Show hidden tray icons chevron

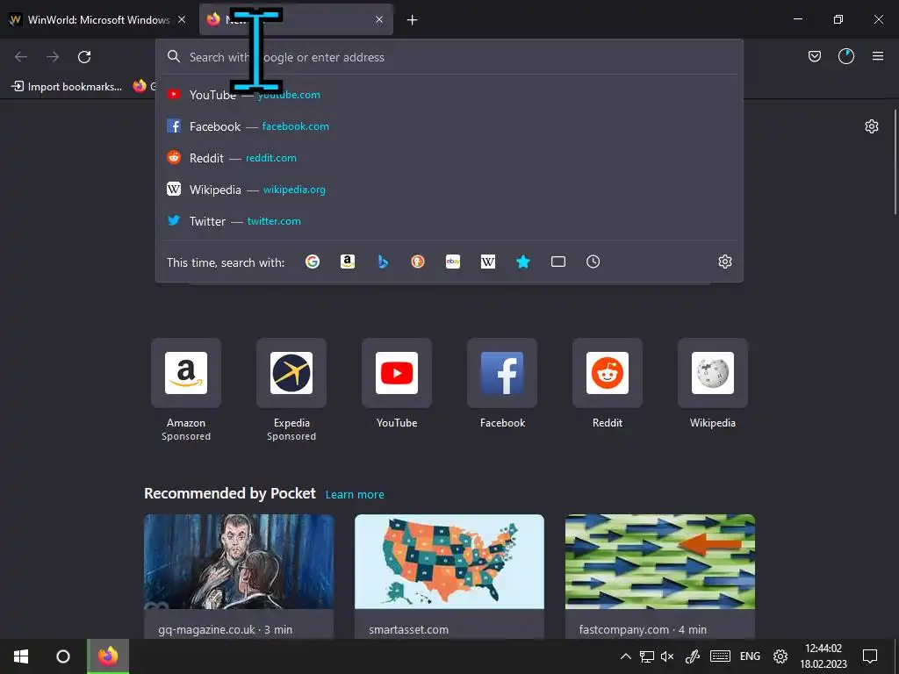point(625,656)
